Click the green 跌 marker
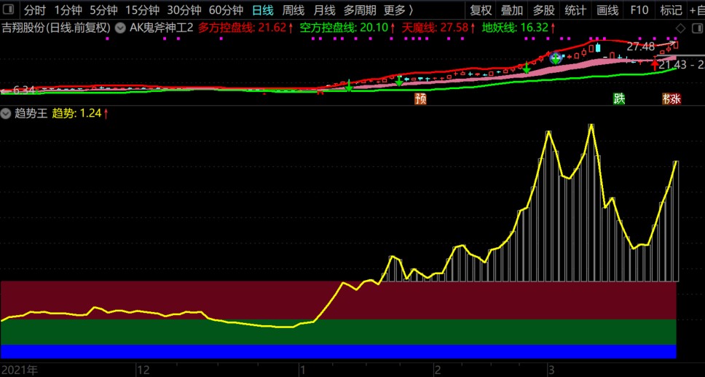This screenshot has height=377, width=705. point(620,98)
